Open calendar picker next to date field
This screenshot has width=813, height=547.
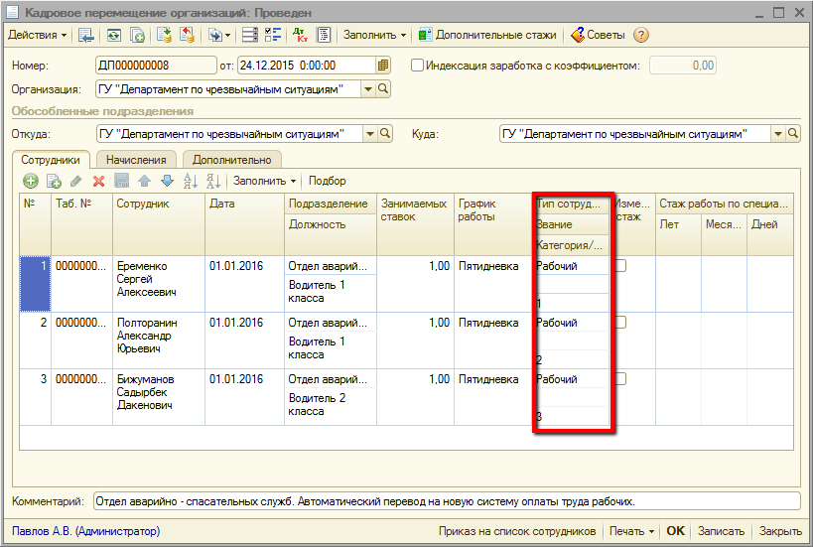pos(383,66)
